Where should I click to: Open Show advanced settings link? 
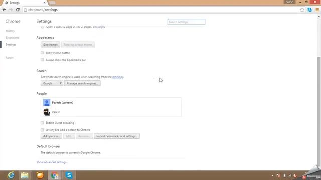coord(52,162)
